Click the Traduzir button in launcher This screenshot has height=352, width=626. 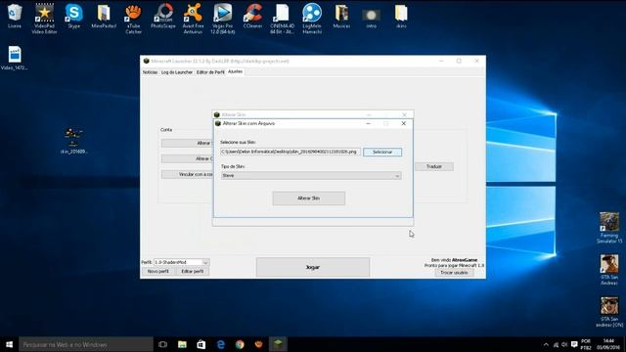pyautogui.click(x=434, y=166)
